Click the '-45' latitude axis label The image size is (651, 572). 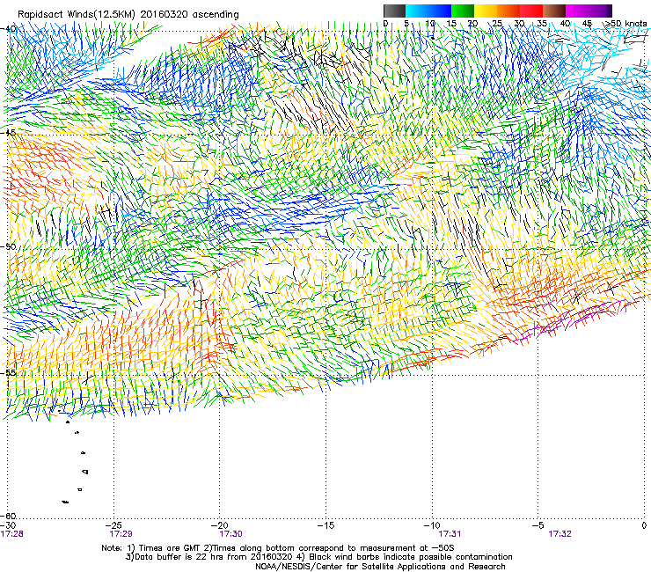[x=9, y=133]
